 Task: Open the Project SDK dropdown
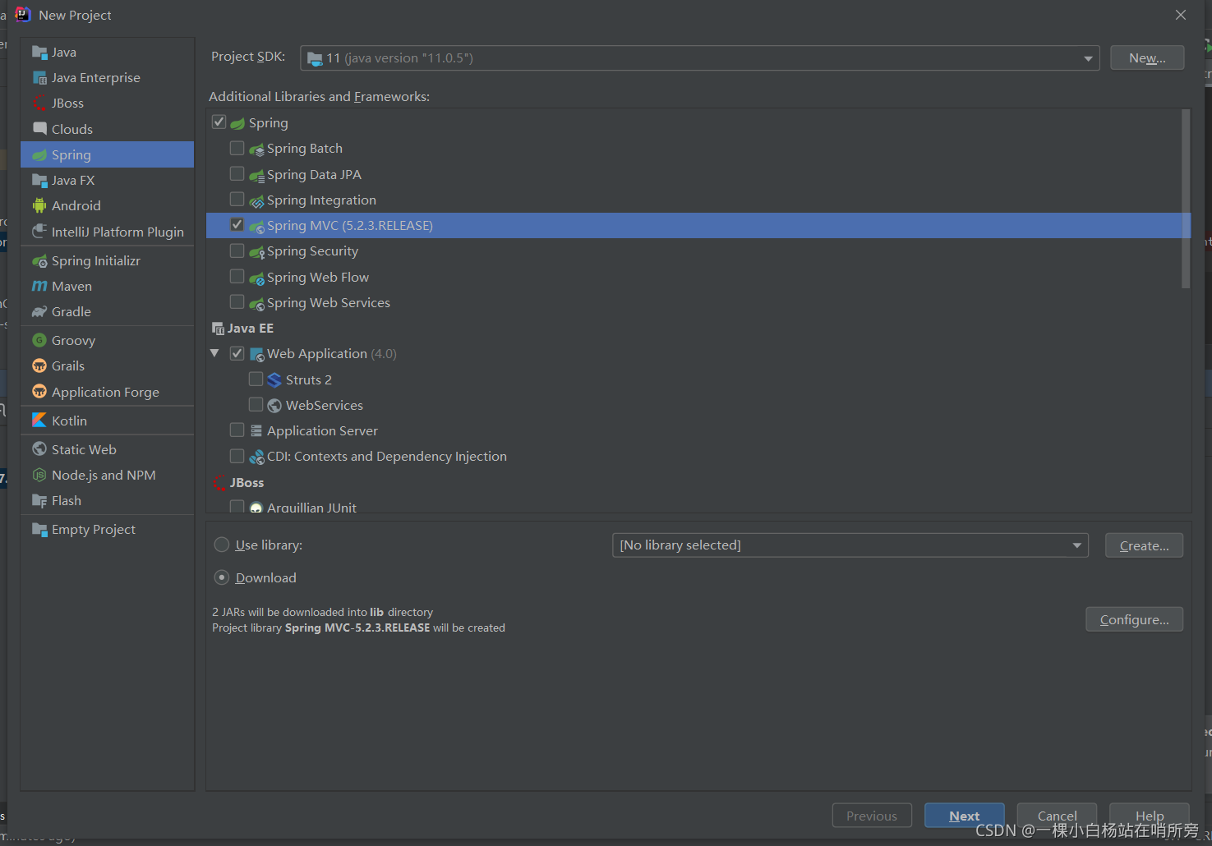point(699,57)
